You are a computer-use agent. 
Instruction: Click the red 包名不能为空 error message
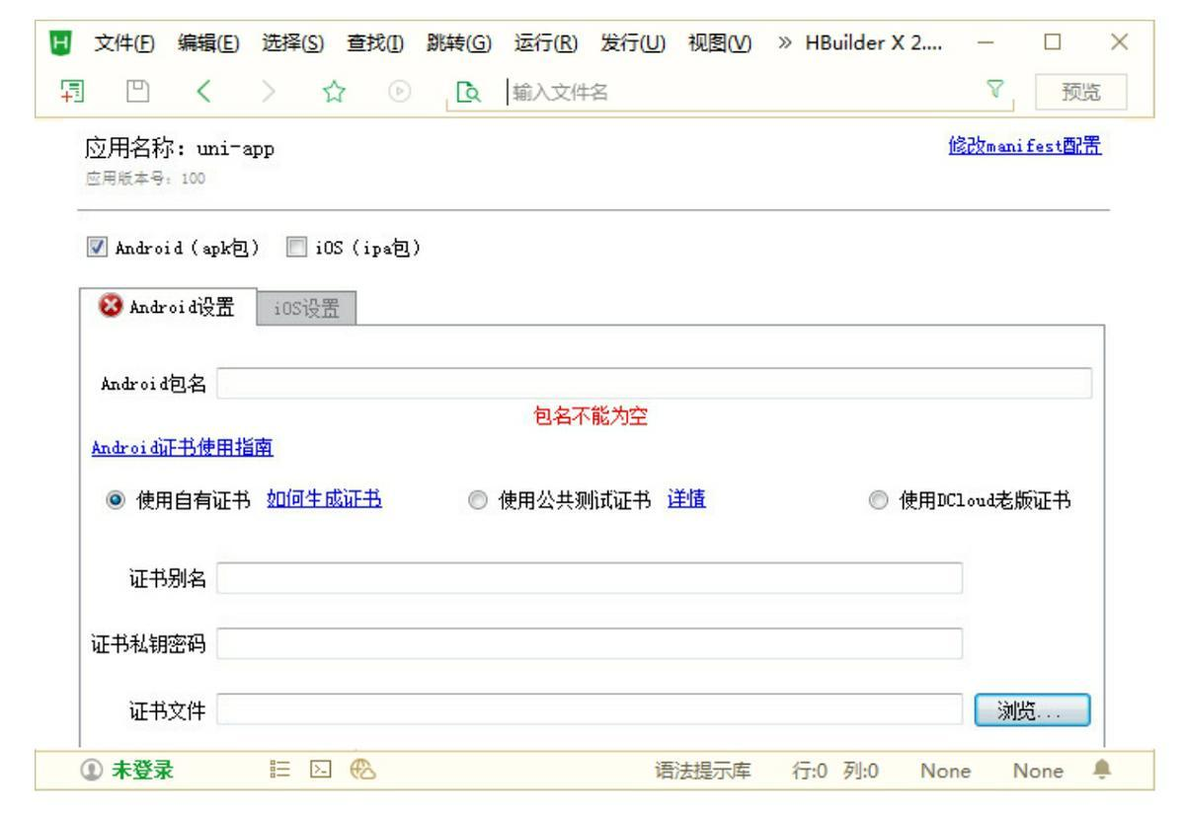(591, 417)
